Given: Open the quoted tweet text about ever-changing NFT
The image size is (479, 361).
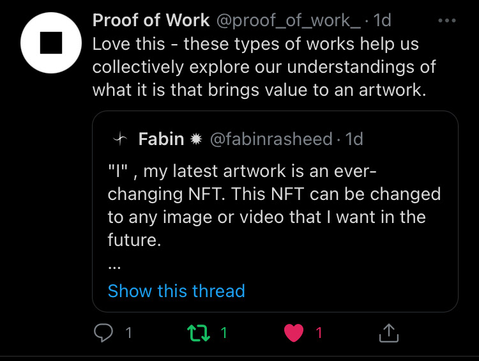Looking at the screenshot, I should point(274,205).
